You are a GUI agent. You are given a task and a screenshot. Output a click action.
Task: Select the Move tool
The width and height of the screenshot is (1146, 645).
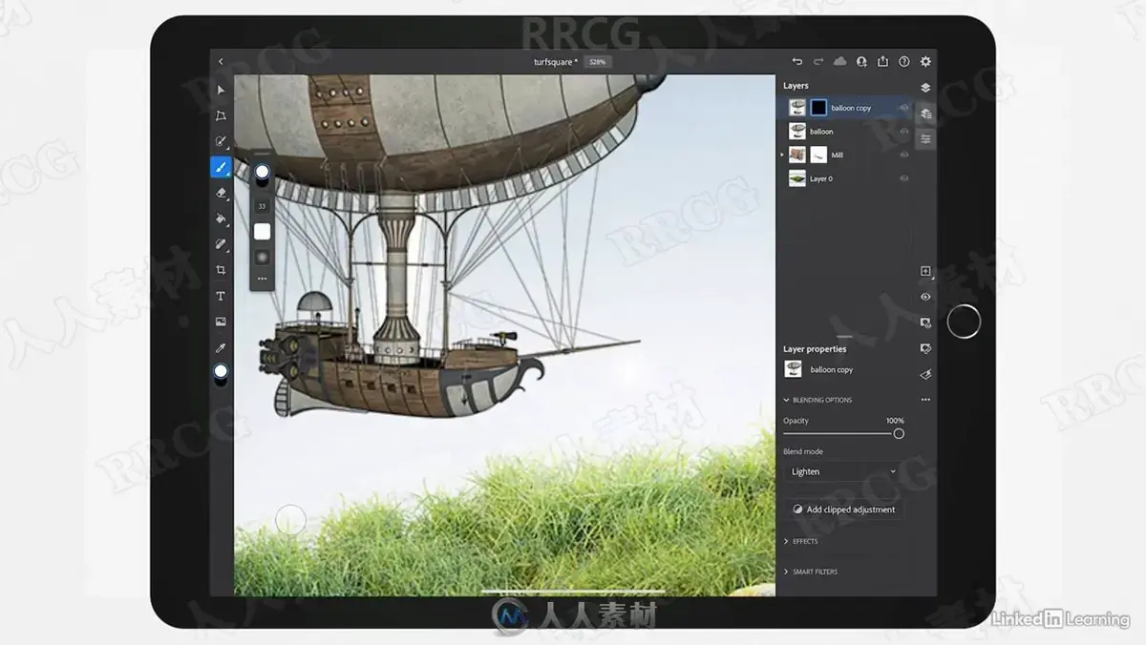(221, 90)
